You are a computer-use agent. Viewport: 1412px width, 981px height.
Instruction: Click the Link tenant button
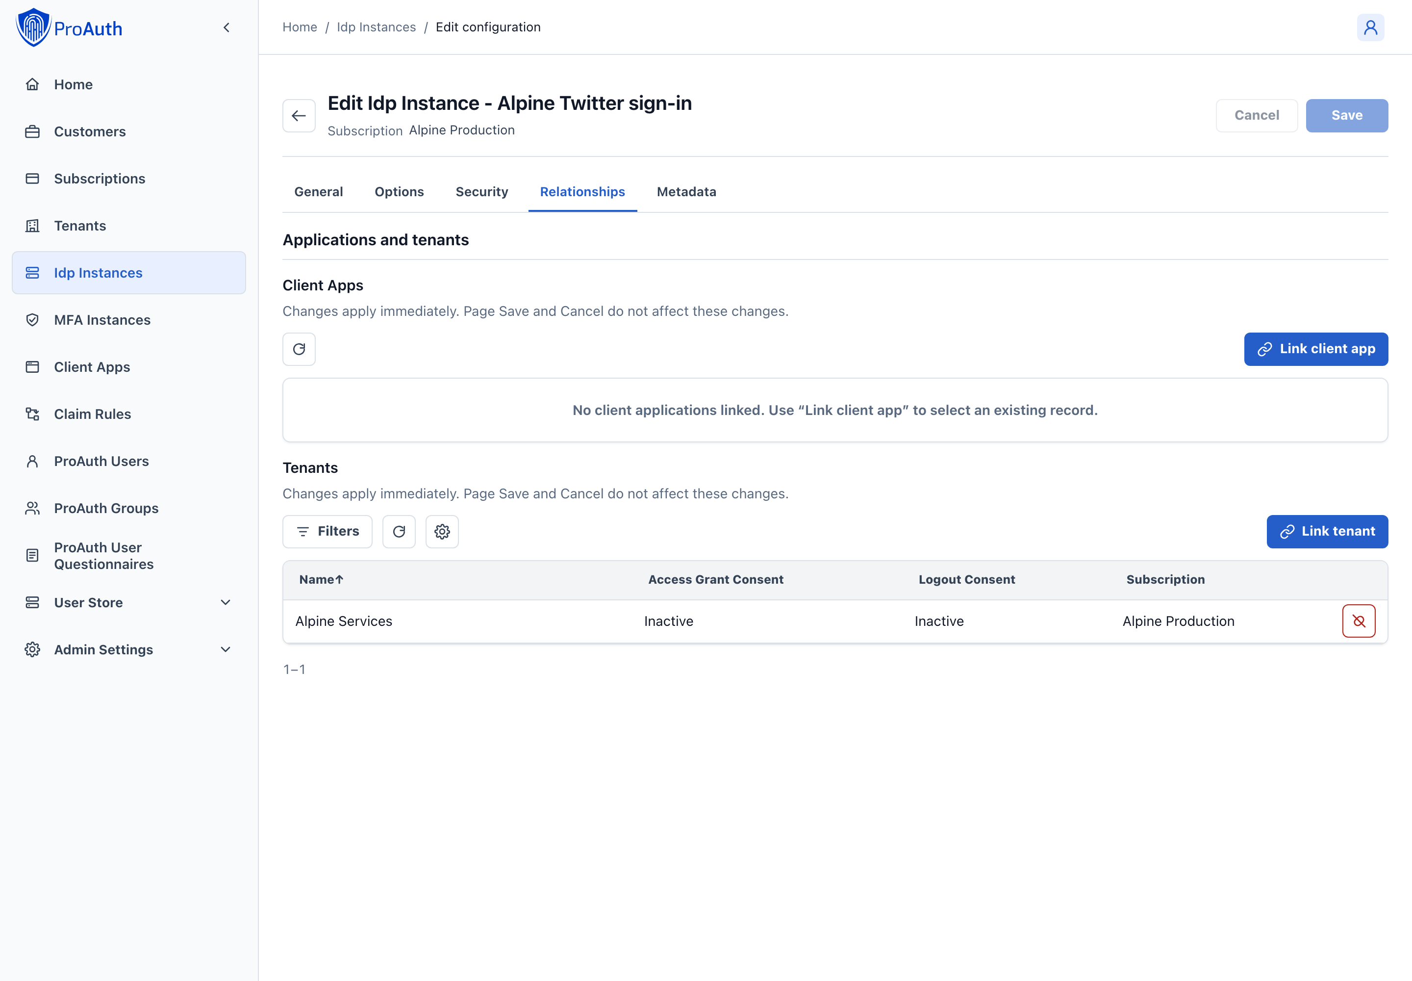point(1327,532)
